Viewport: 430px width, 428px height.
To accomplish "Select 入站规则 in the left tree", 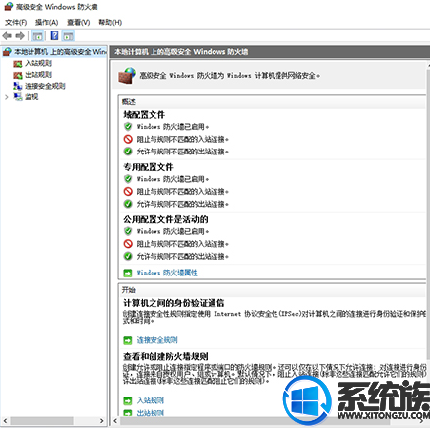I will pyautogui.click(x=38, y=63).
